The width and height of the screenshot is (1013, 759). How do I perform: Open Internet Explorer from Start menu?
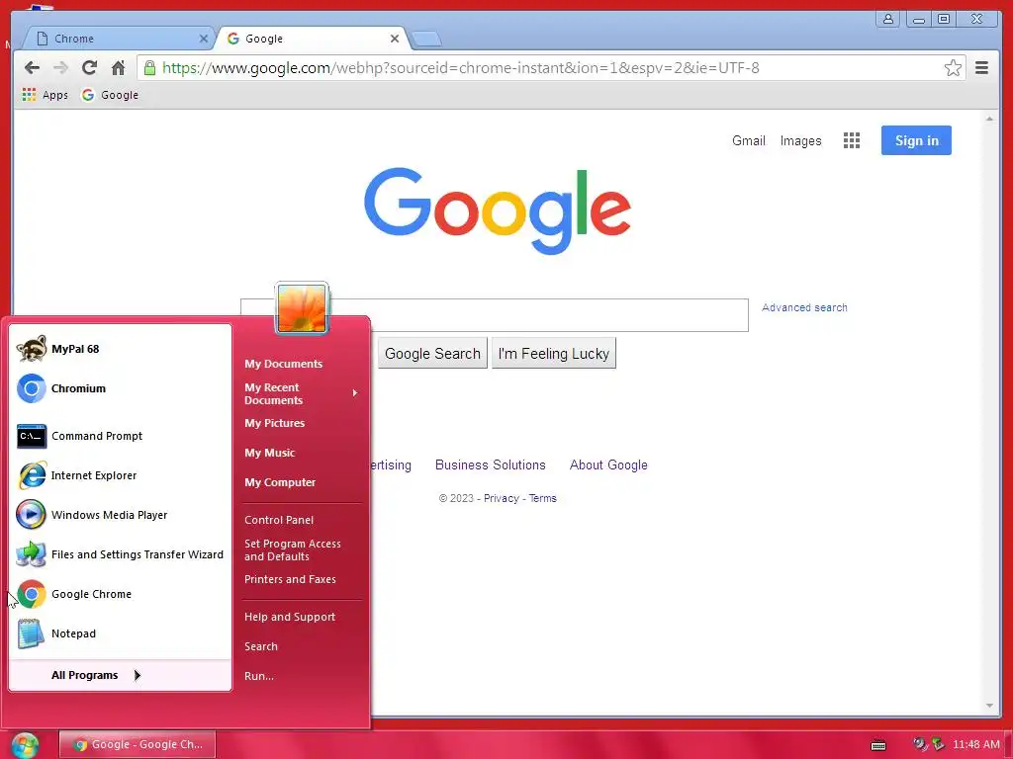120,475
